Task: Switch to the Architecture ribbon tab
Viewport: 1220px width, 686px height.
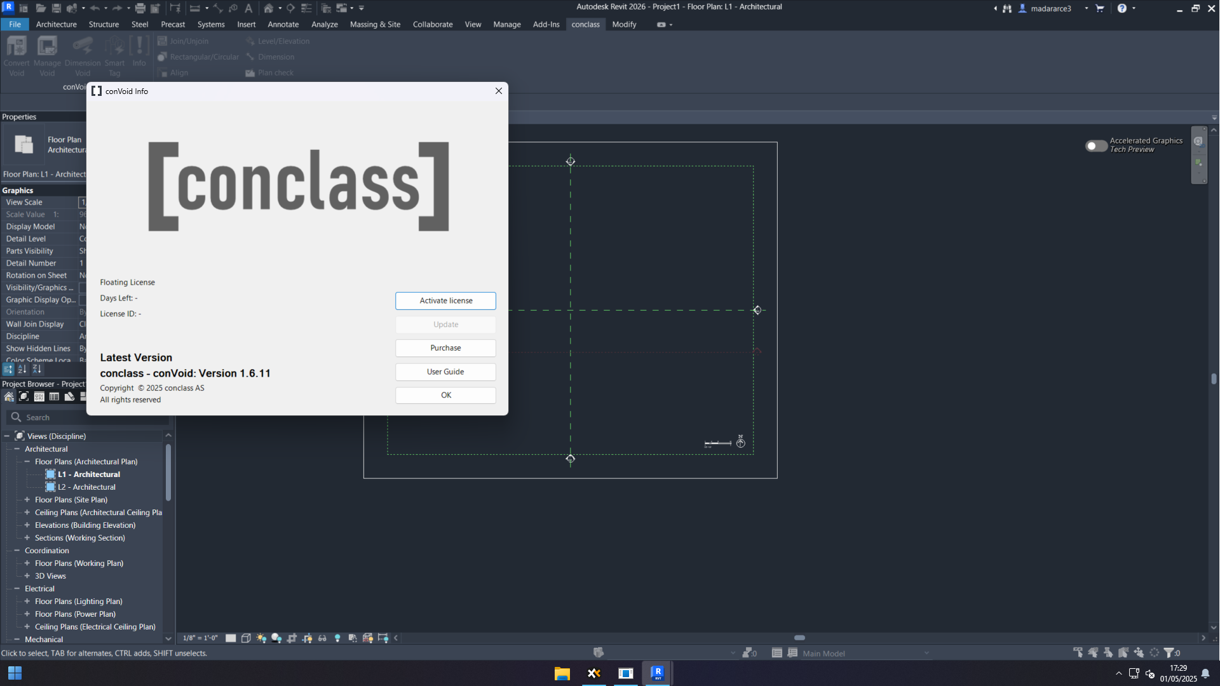Action: tap(56, 24)
